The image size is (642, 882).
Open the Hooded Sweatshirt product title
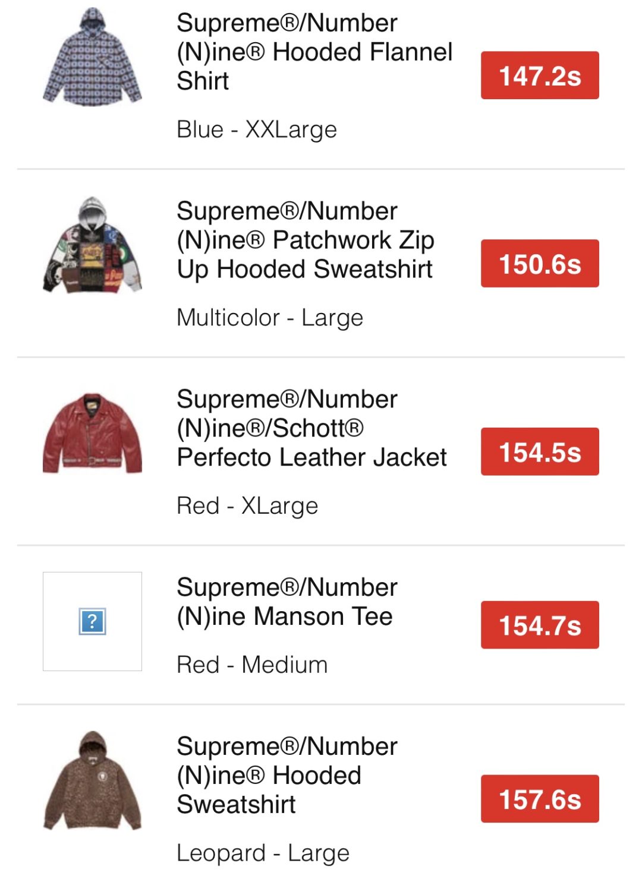tap(287, 775)
